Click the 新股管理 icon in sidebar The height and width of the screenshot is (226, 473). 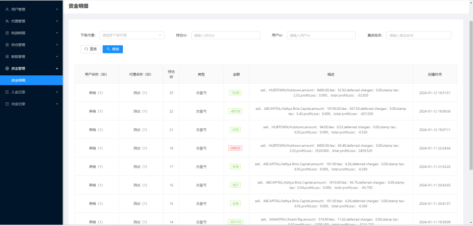7,57
